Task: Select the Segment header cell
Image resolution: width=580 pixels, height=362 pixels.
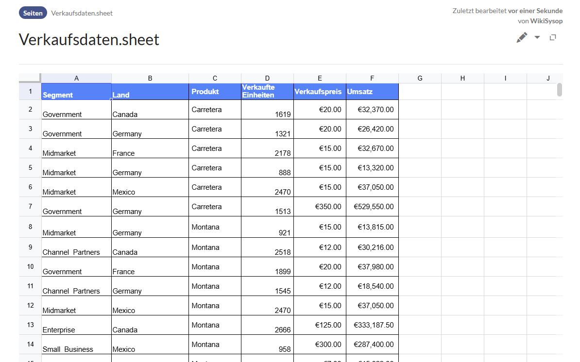Action: coord(76,92)
